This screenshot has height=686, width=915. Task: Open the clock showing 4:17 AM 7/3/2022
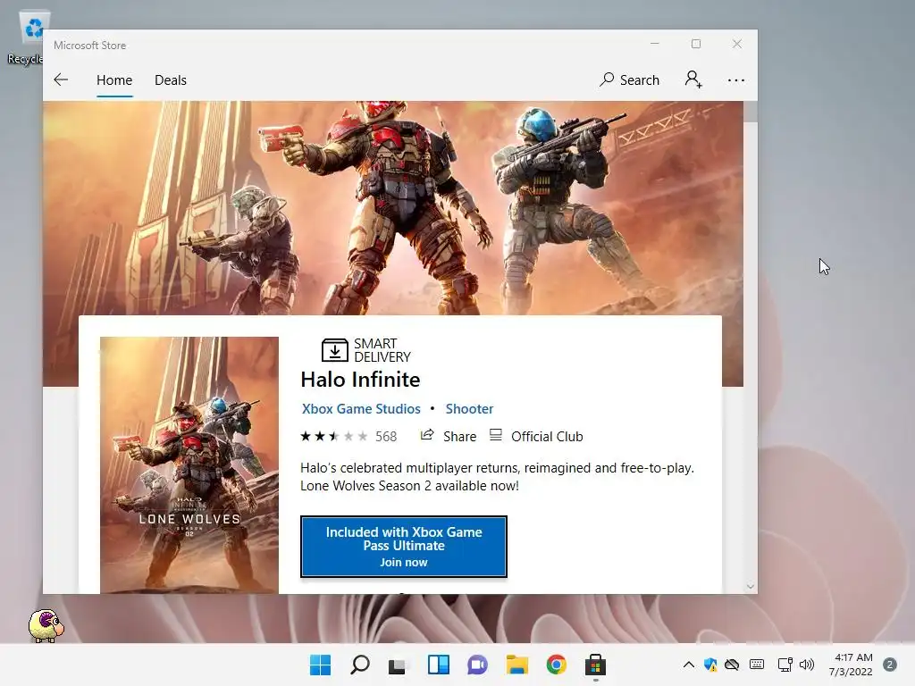click(x=851, y=665)
